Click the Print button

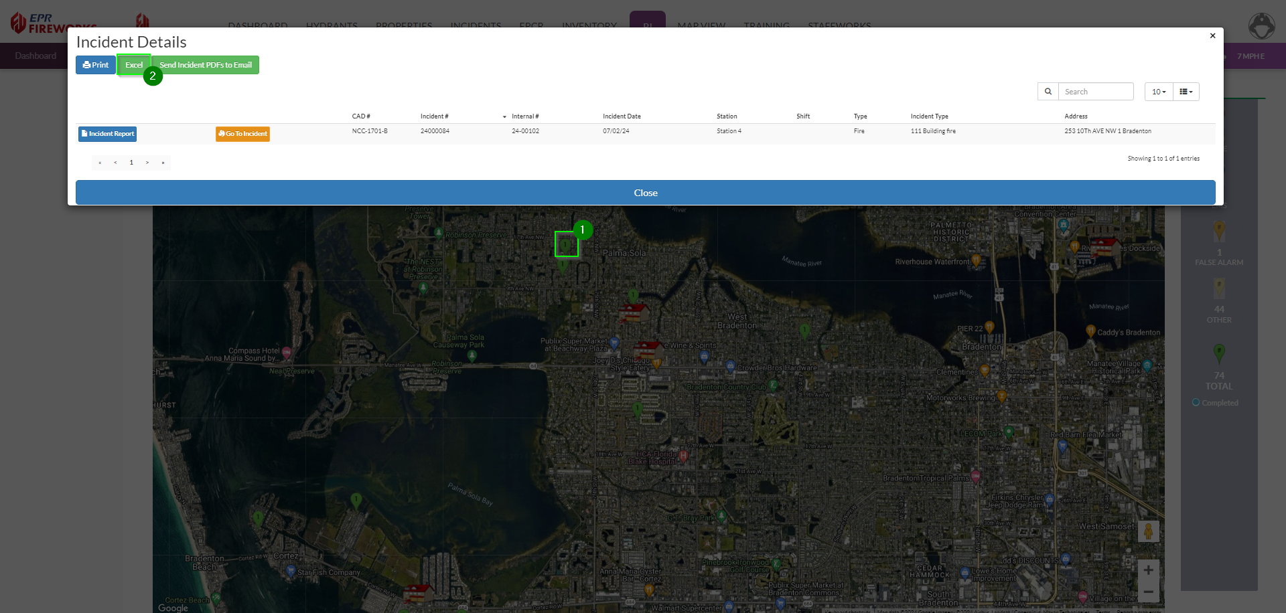(96, 65)
